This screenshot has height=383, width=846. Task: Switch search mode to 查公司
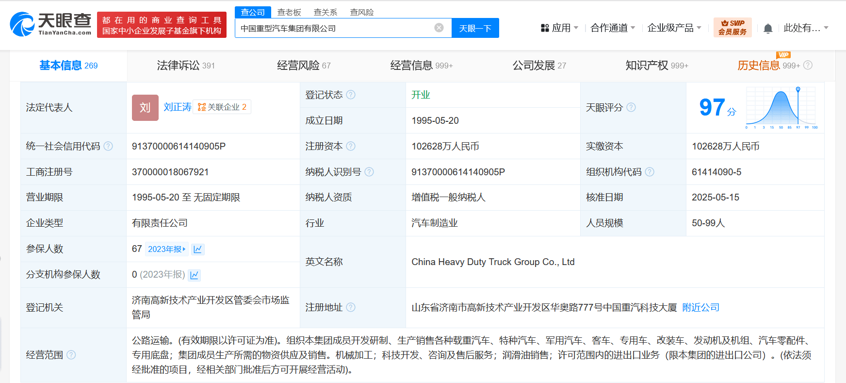[x=253, y=12]
